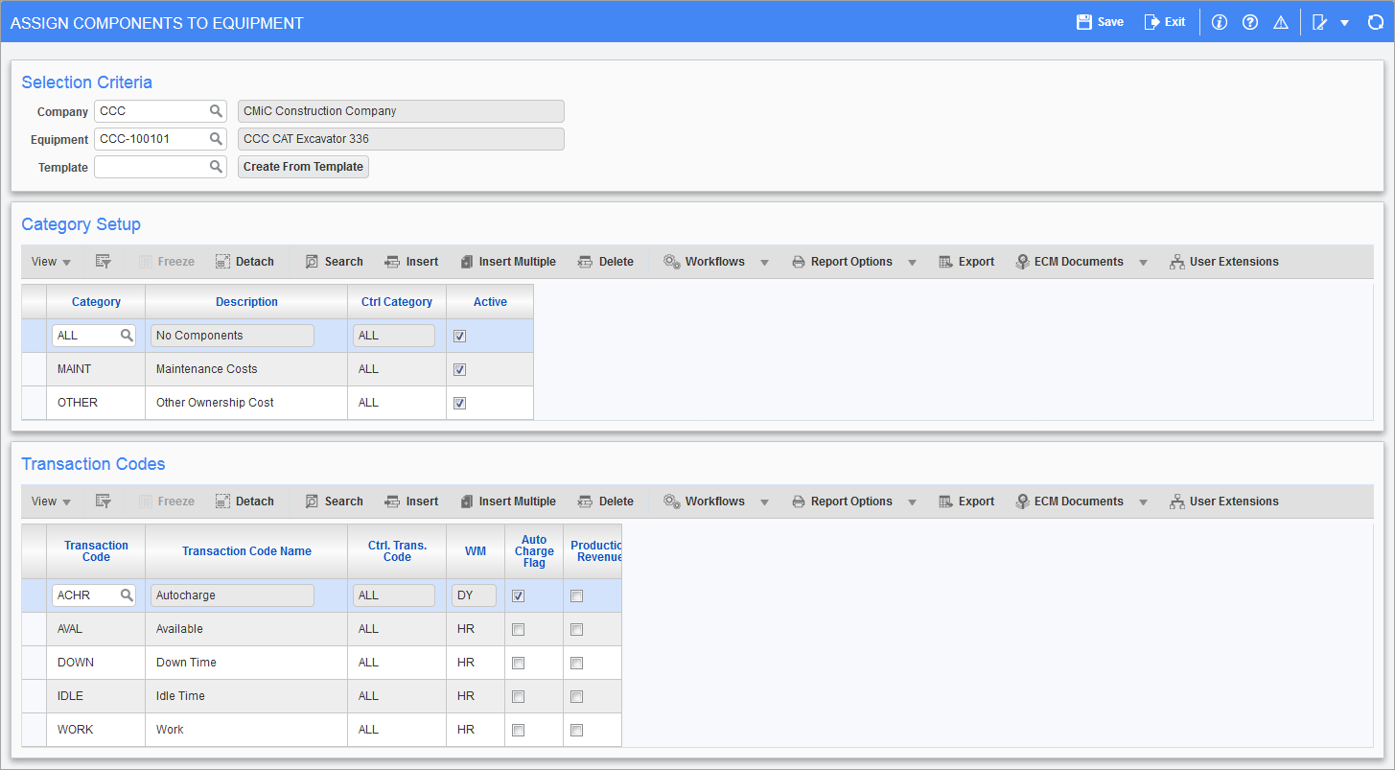The height and width of the screenshot is (770, 1395).
Task: Open the help question mark icon
Action: pos(1250,22)
